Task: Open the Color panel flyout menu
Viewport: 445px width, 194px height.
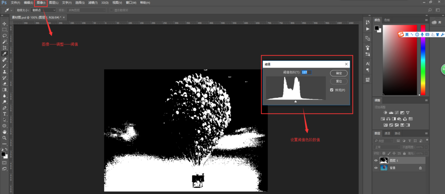Action: coord(426,20)
